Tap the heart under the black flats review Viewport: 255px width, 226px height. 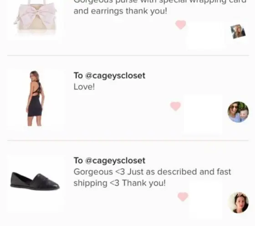pyautogui.click(x=183, y=196)
